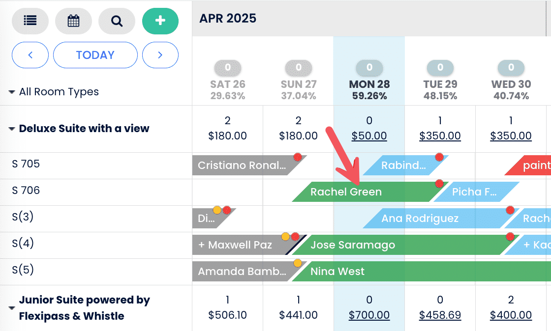Click yellow dot on Amanda Bamb reservation
551x331 pixels.
point(297,263)
